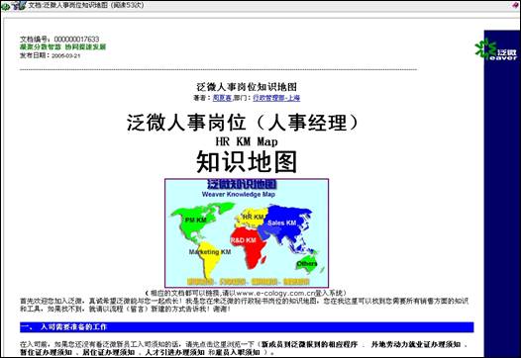Open the 暂住证办理须知 bold link

(46, 352)
